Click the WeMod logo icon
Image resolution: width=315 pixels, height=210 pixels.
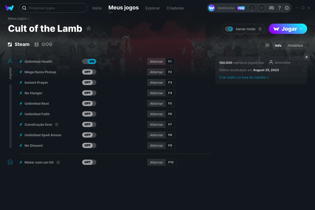click(9, 8)
